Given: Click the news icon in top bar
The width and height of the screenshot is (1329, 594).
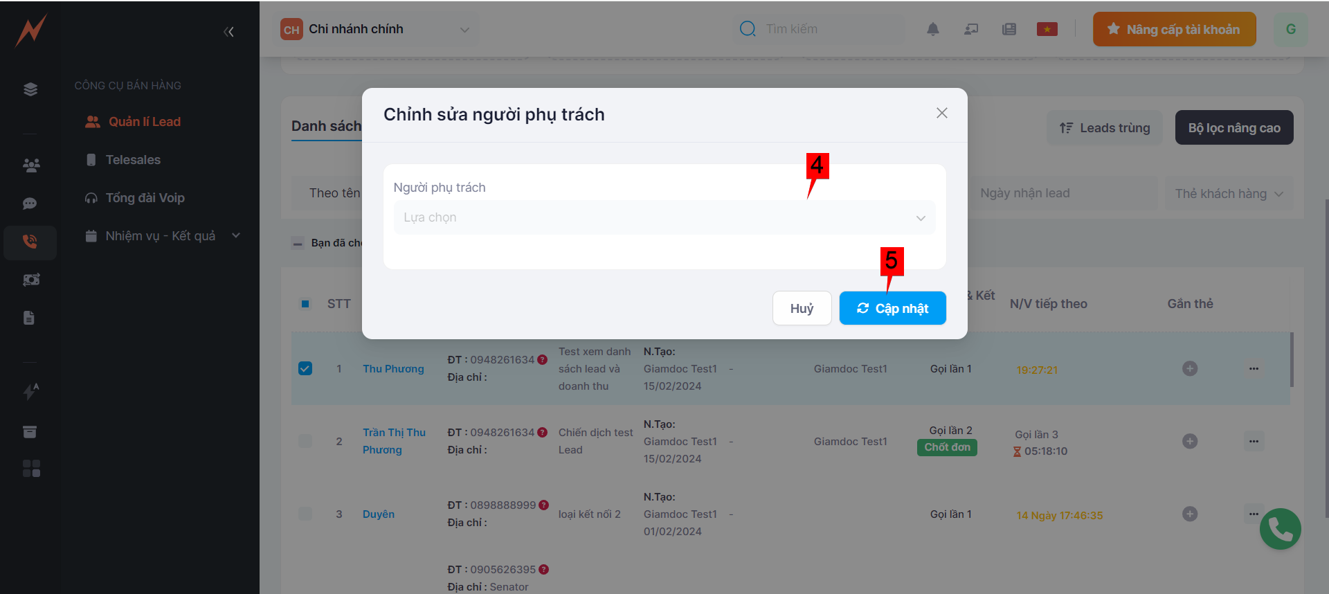Looking at the screenshot, I should point(1009,29).
